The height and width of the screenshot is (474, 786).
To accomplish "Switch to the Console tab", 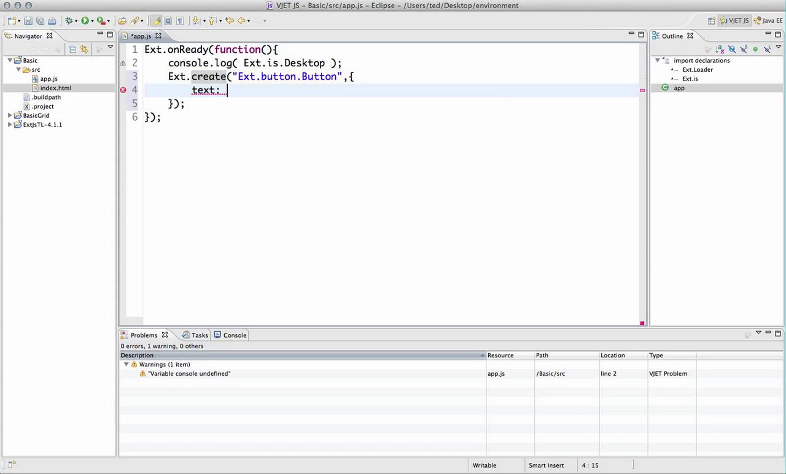I will coord(230,335).
